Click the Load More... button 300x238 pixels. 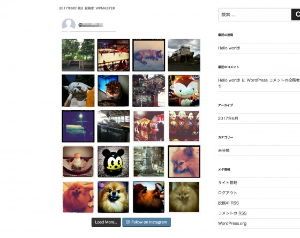click(106, 222)
